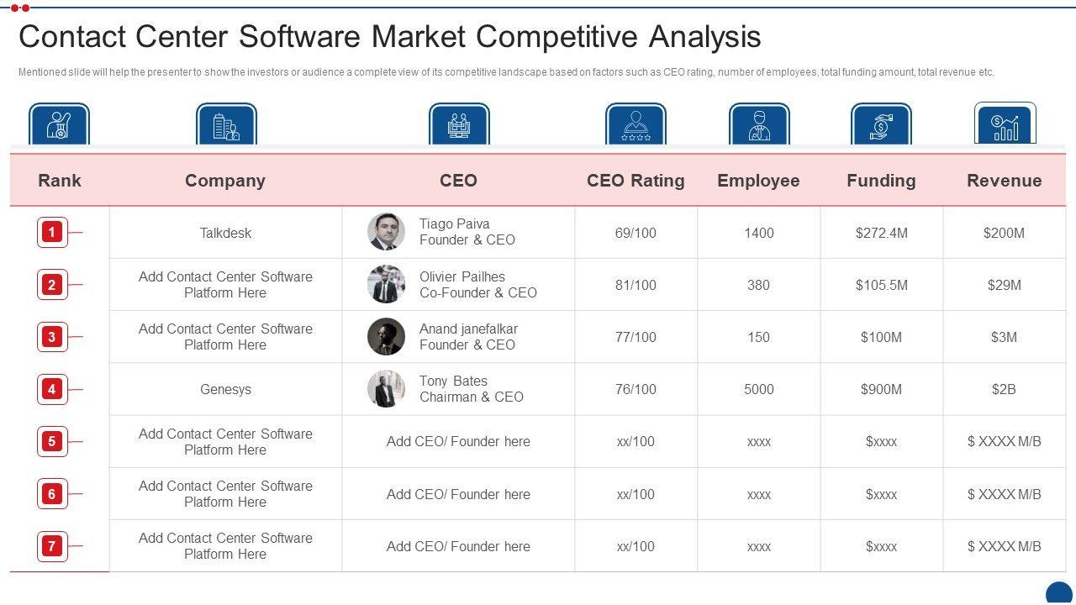Click Tony Bates' profile photo

click(386, 389)
